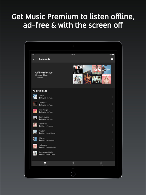Select the 'Summer Jams' title text
146x195 pixels.
point(44,117)
